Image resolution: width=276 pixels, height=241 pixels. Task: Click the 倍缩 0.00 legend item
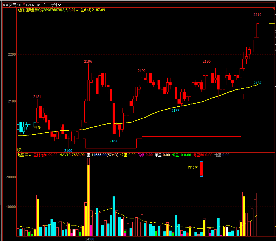point(145,155)
